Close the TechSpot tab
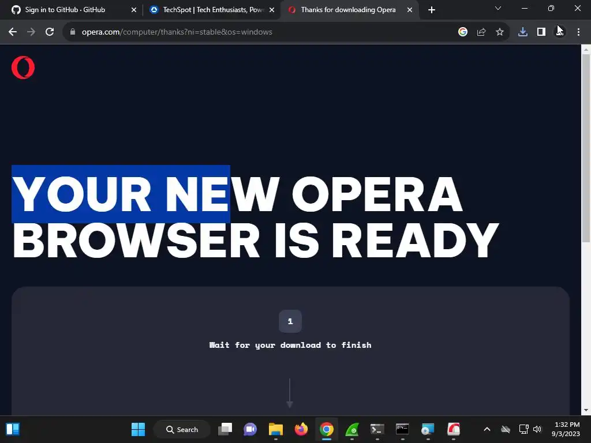Image resolution: width=591 pixels, height=443 pixels. pos(272,10)
